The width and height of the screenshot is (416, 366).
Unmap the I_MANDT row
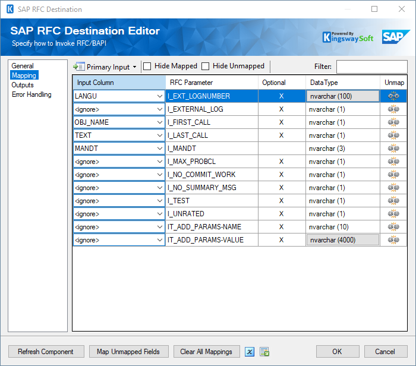coord(393,149)
